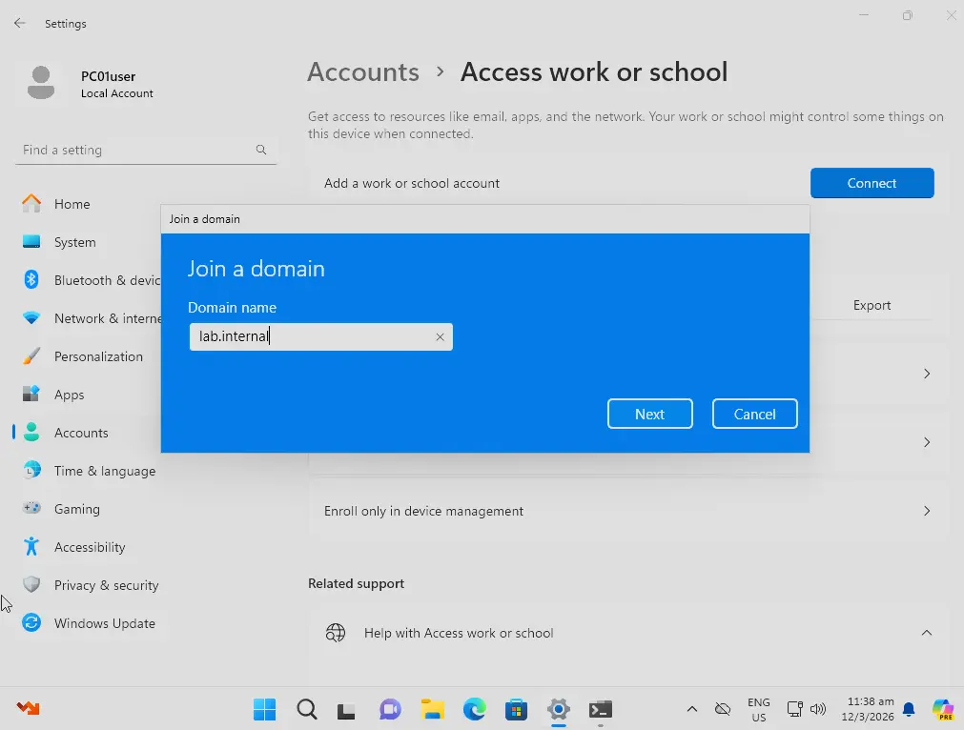The height and width of the screenshot is (730, 964).
Task: Click the Connect button for work account
Action: (872, 183)
